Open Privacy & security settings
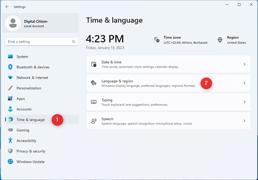Image resolution: width=258 pixels, height=180 pixels. tap(31, 151)
